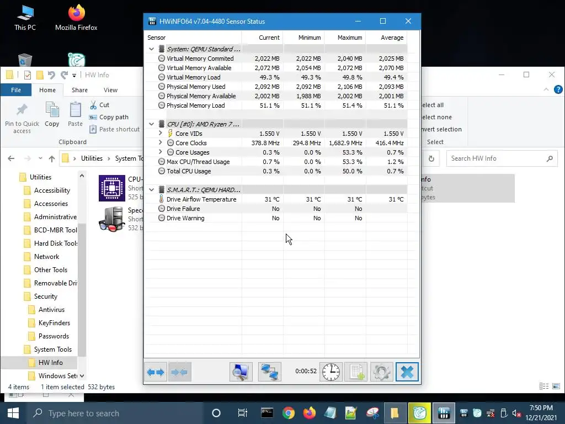Open Mozilla Firefox desktop icon

[x=76, y=17]
